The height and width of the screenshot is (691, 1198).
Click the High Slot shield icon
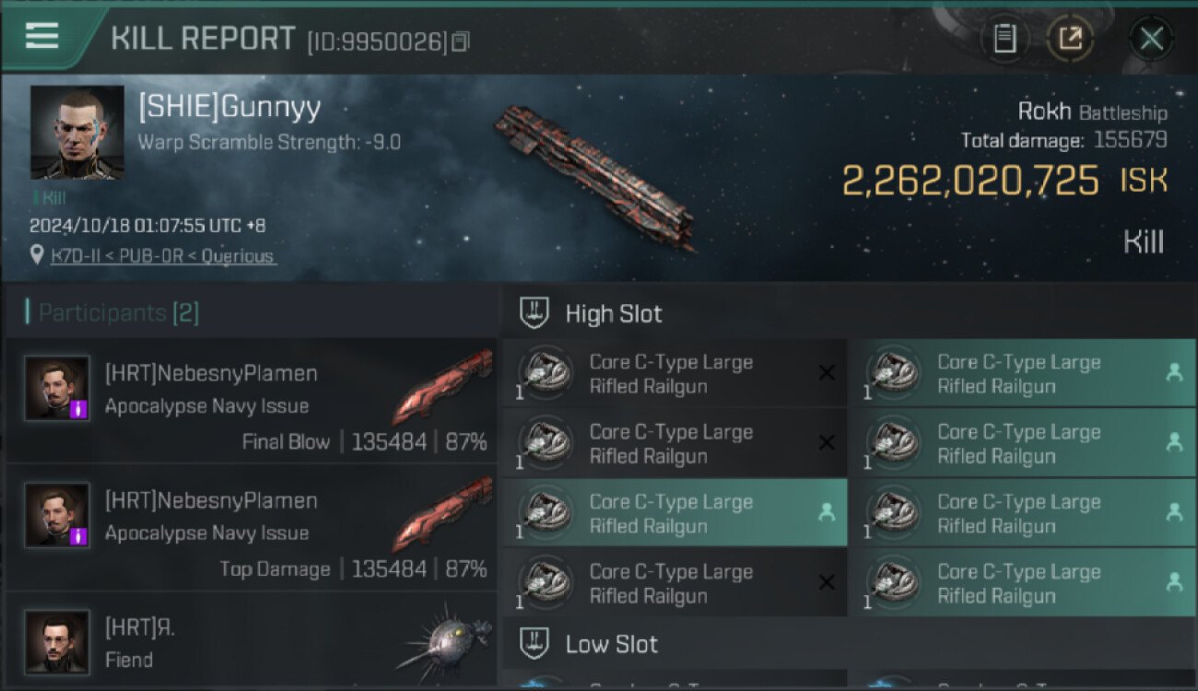[535, 313]
